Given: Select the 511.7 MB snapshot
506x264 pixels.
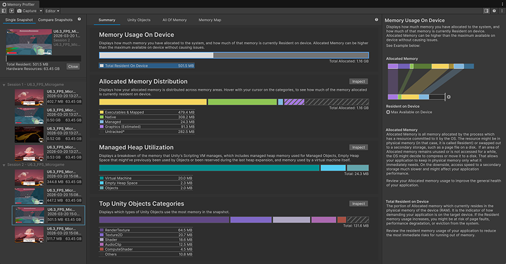Looking at the screenshot, I should coord(48,234).
